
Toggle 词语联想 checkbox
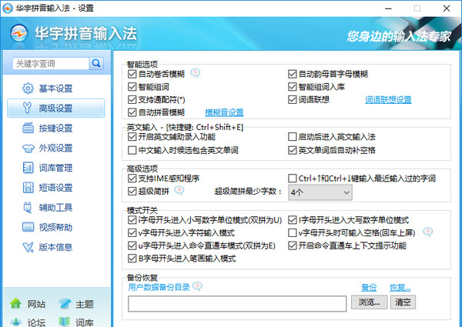coord(293,99)
